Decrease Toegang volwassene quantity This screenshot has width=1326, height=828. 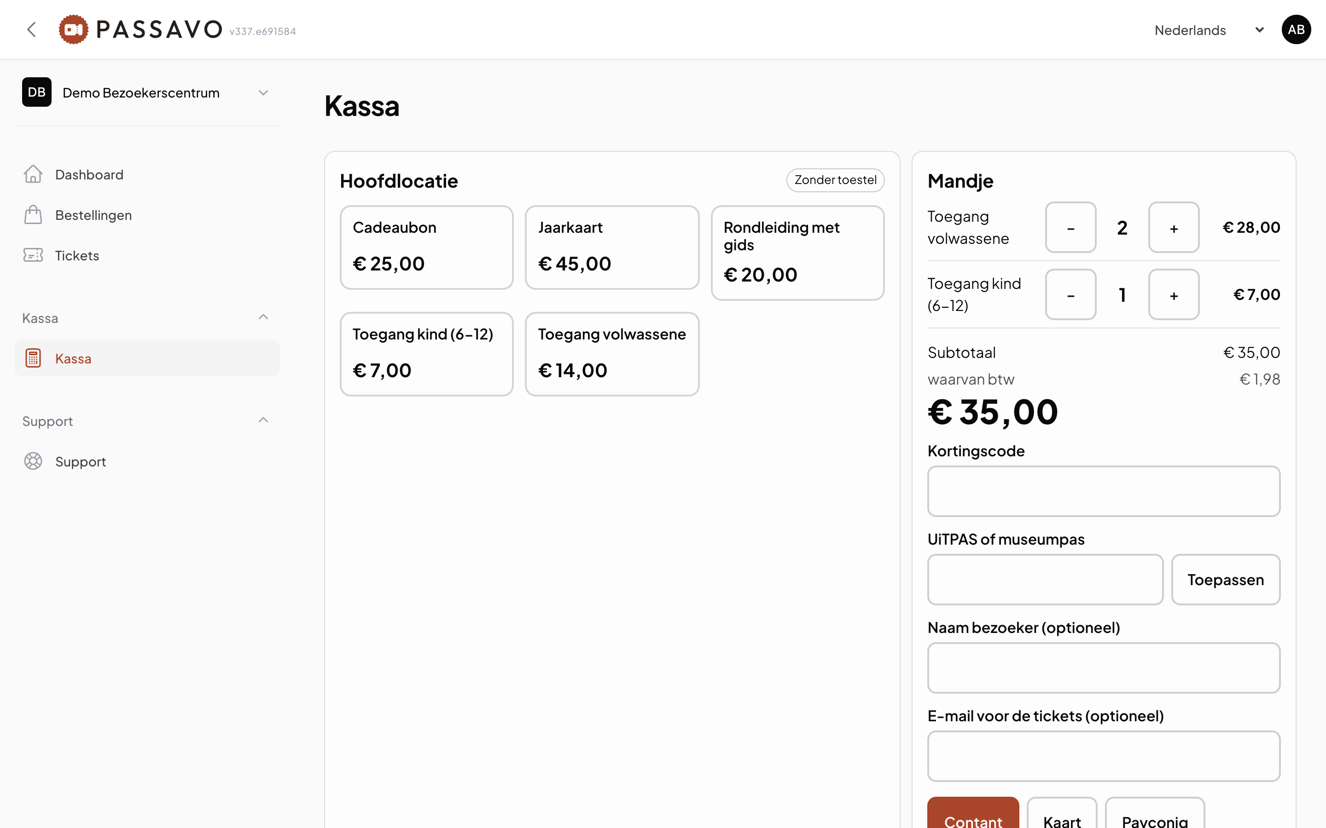coord(1070,227)
